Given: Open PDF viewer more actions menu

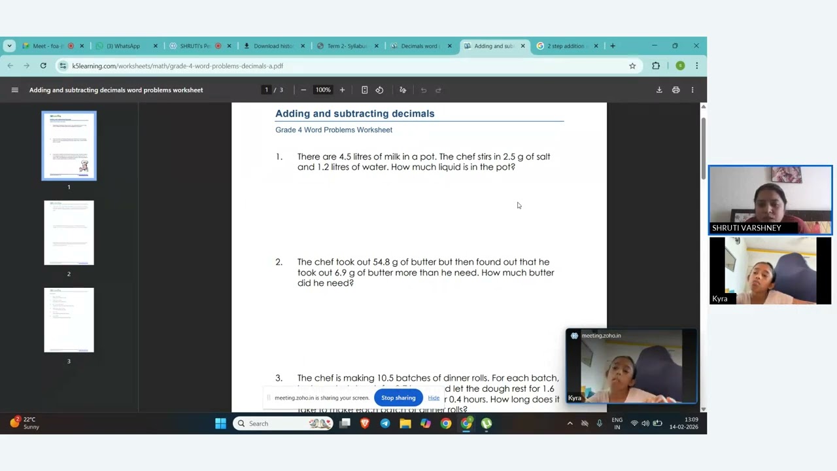Looking at the screenshot, I should click(x=692, y=90).
